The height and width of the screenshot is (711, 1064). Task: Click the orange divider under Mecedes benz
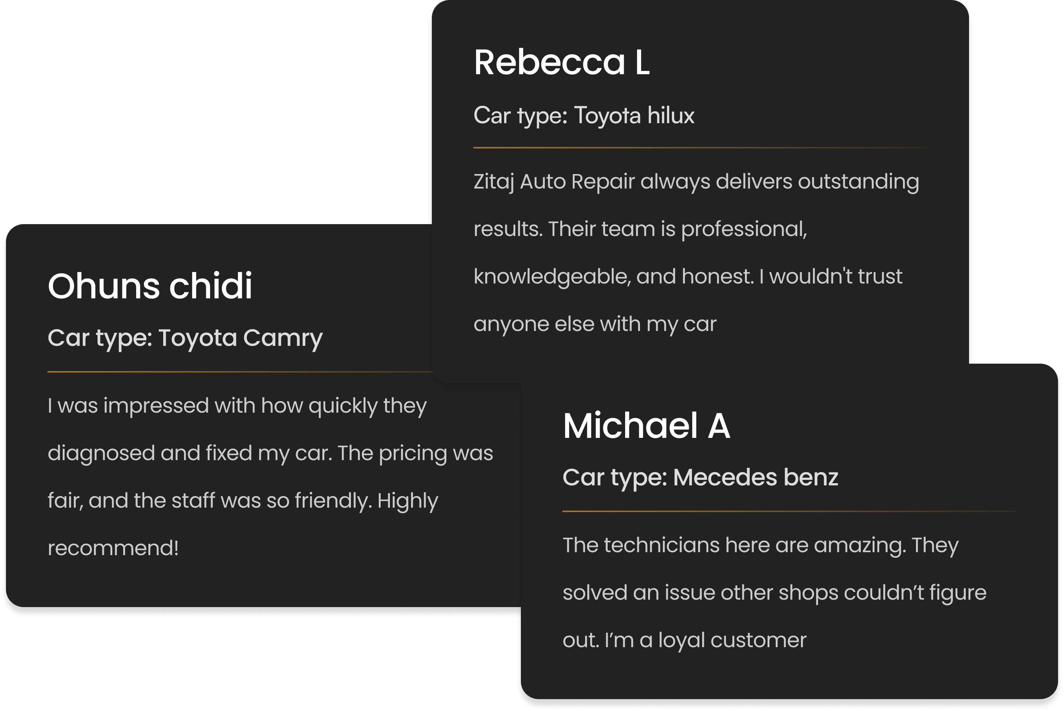pyautogui.click(x=789, y=511)
